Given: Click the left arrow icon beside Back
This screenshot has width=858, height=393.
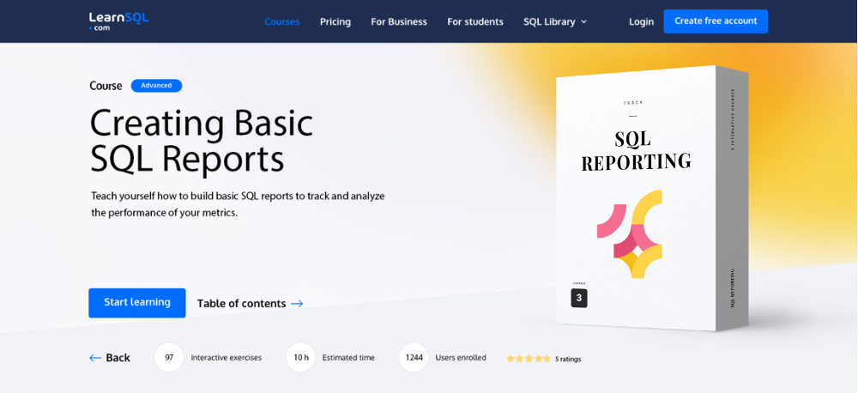Looking at the screenshot, I should click(x=94, y=358).
